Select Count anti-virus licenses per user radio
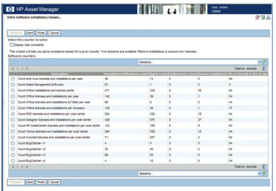The width and height of the screenshot is (276, 191). tap(13, 79)
